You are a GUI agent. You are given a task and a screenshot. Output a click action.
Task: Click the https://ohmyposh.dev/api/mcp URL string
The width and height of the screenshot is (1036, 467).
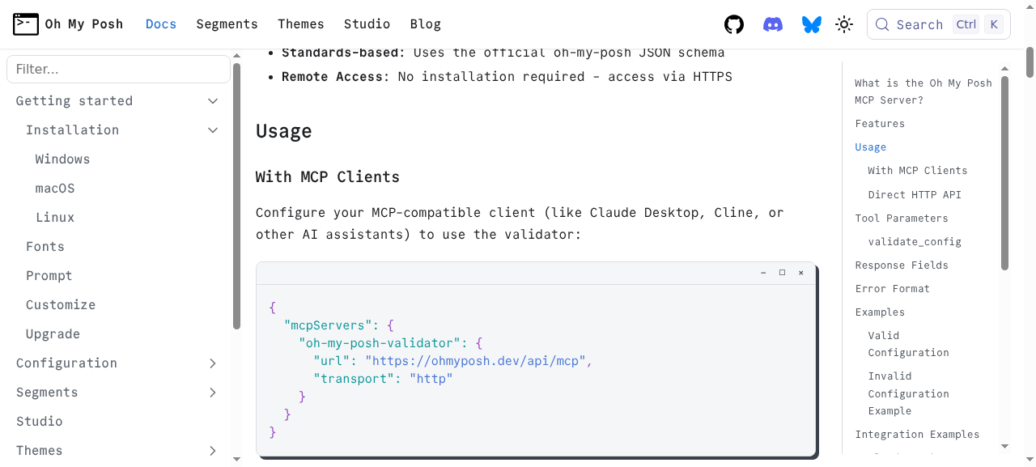click(475, 361)
